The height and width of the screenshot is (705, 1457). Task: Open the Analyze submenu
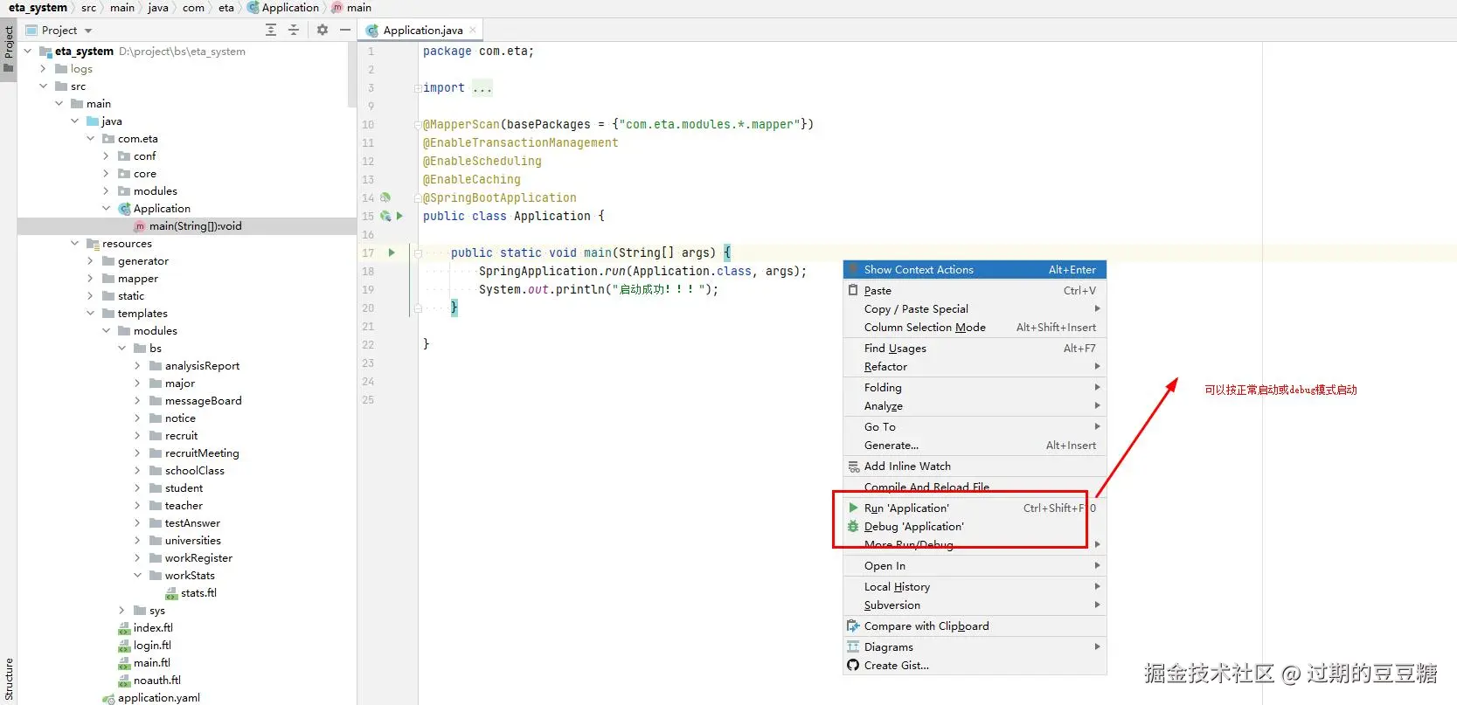tap(975, 405)
